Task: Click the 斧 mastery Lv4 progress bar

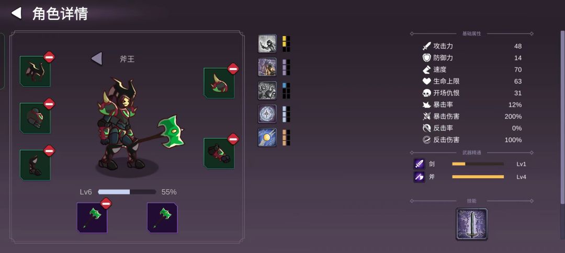Action: point(478,177)
